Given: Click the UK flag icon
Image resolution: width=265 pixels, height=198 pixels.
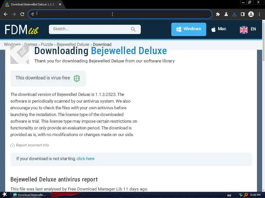Looking at the screenshot, I should tap(244, 30).
